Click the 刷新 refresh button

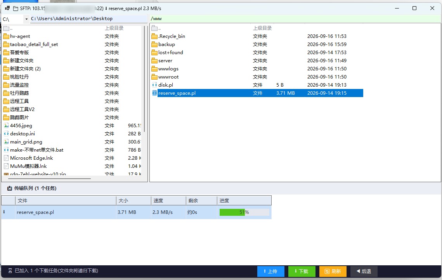[333, 271]
